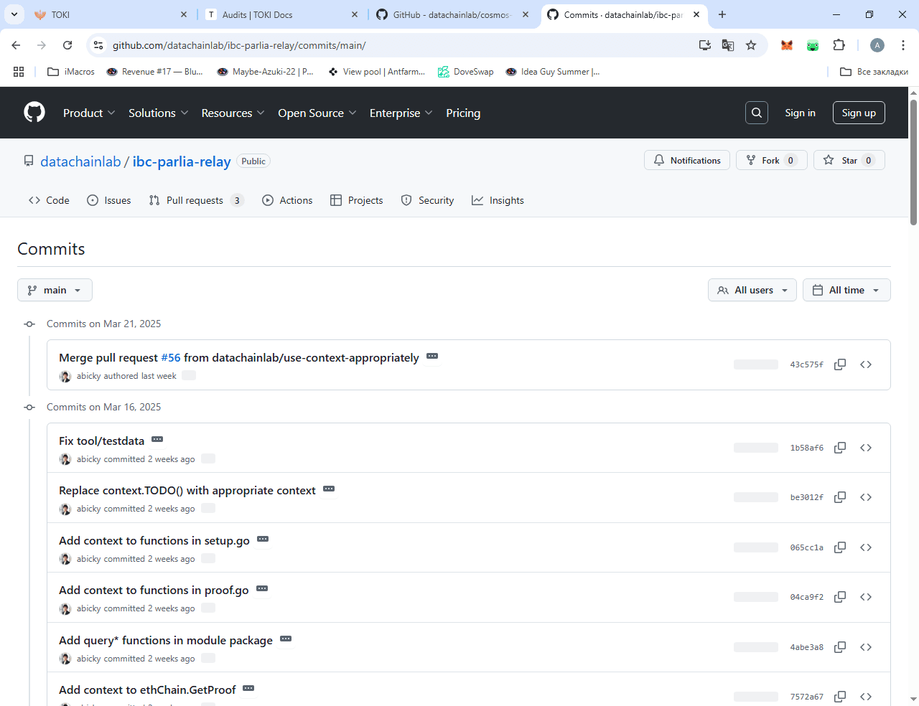Viewport: 919px width, 706px height.
Task: Fork the ibc-parlia-relay repository
Action: coord(772,160)
